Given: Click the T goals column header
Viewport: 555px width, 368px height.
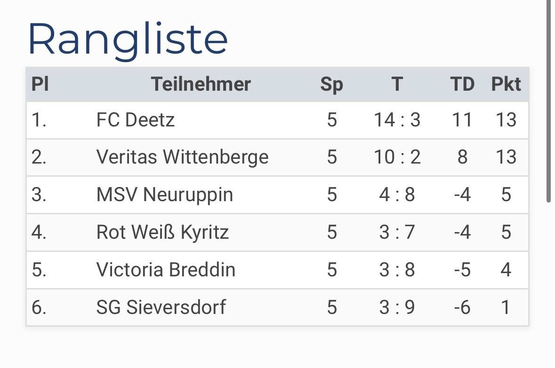Looking at the screenshot, I should (397, 85).
